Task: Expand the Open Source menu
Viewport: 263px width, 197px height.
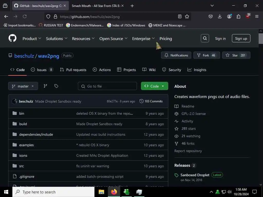Action: point(113,38)
